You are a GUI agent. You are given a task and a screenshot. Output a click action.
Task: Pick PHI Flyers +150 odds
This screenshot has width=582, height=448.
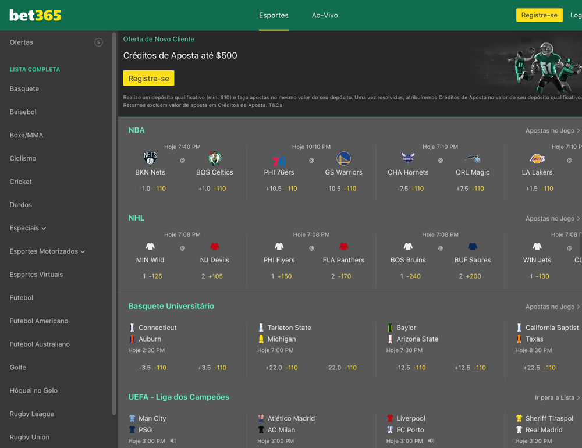pos(281,276)
